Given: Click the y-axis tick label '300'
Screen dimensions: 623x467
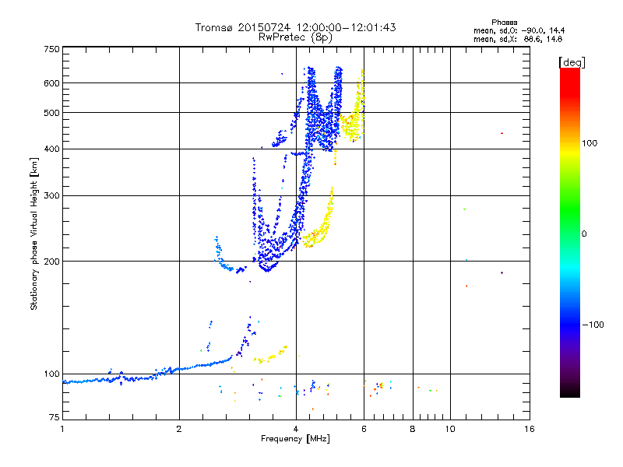Looking at the screenshot, I should point(52,196).
